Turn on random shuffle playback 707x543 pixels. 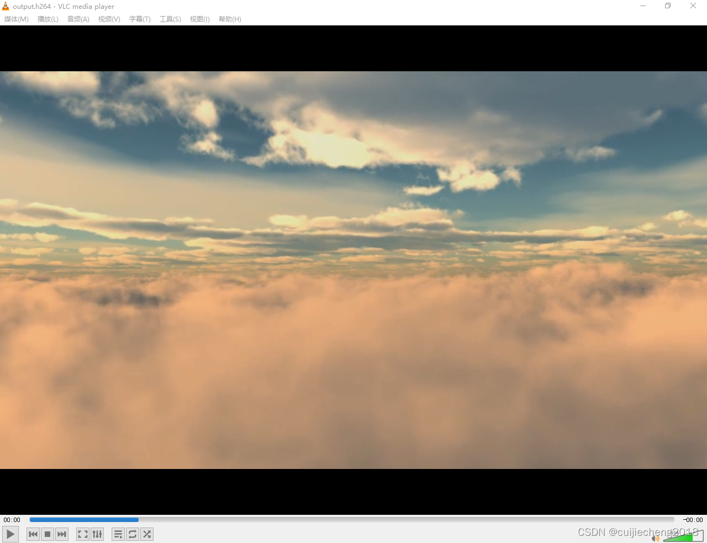click(146, 534)
